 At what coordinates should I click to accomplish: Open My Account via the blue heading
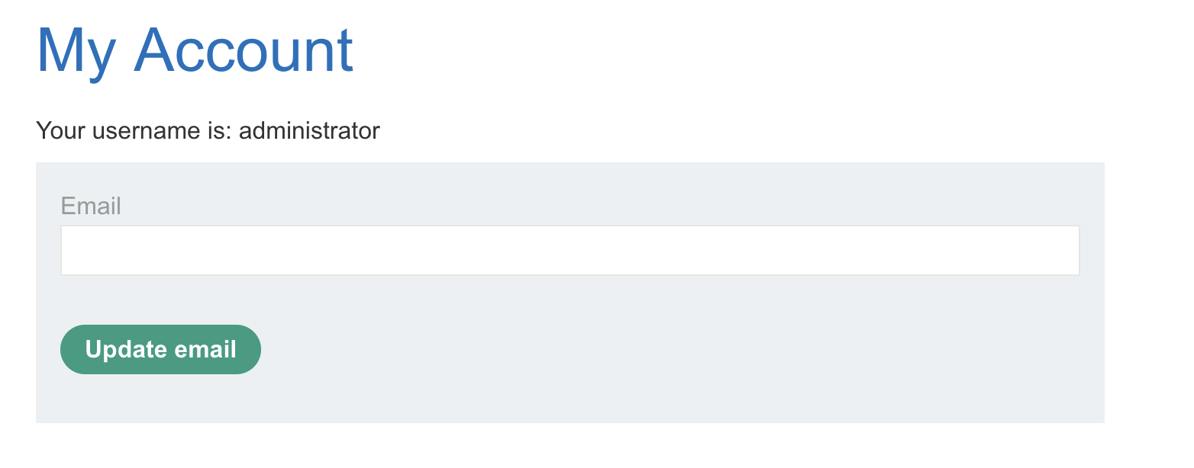pos(195,50)
